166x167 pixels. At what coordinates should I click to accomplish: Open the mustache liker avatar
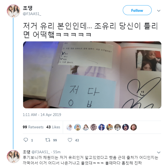tap(126, 127)
